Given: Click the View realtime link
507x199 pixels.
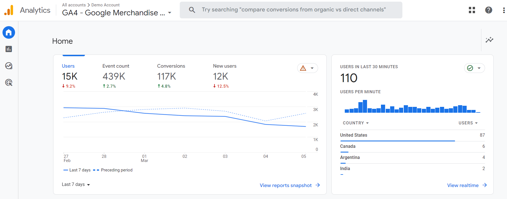Looking at the screenshot, I should click(x=466, y=185).
